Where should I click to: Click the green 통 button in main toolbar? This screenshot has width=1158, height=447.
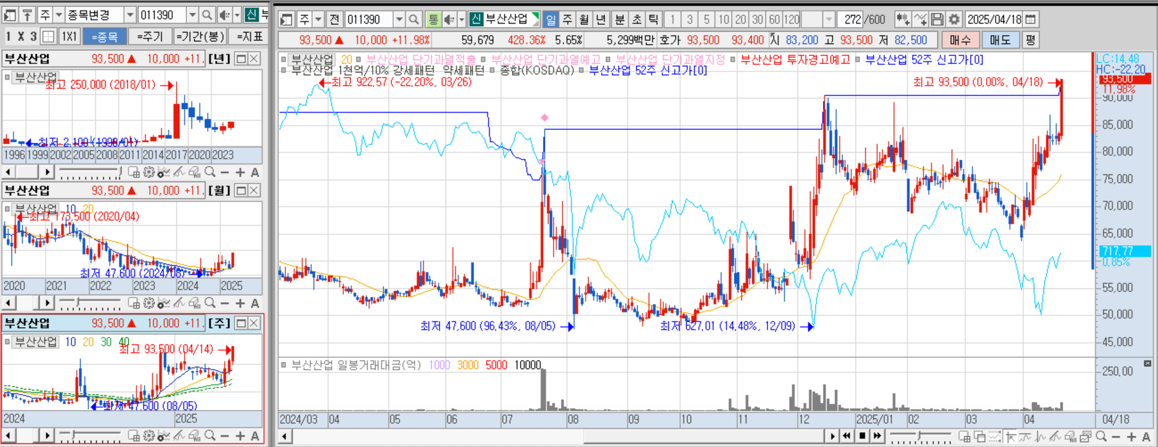coord(433,20)
